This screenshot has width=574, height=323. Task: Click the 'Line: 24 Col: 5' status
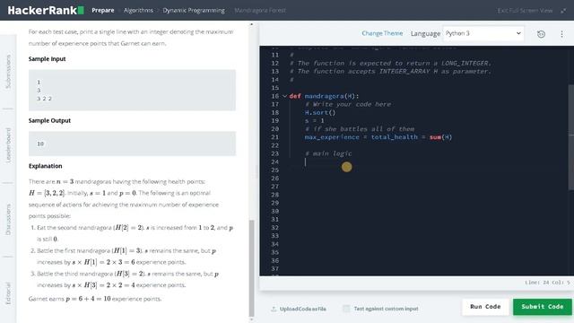[x=547, y=283]
